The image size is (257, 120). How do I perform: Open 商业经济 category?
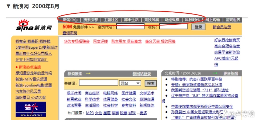[x=92, y=93]
